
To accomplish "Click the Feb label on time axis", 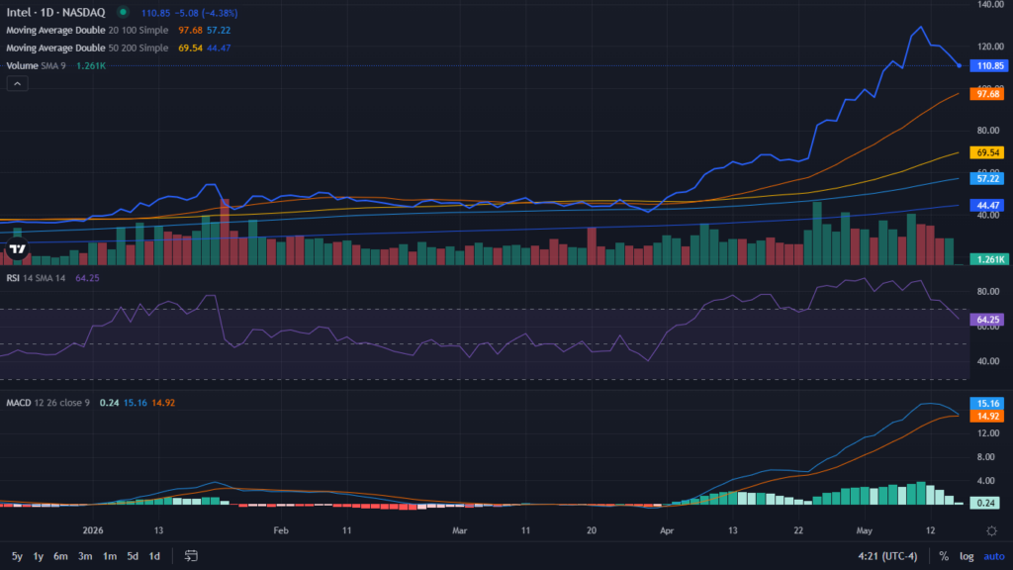I will [x=280, y=530].
